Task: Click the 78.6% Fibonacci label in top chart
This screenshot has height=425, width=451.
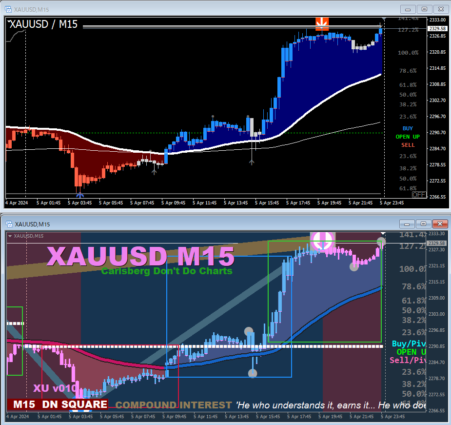Action: (x=408, y=71)
